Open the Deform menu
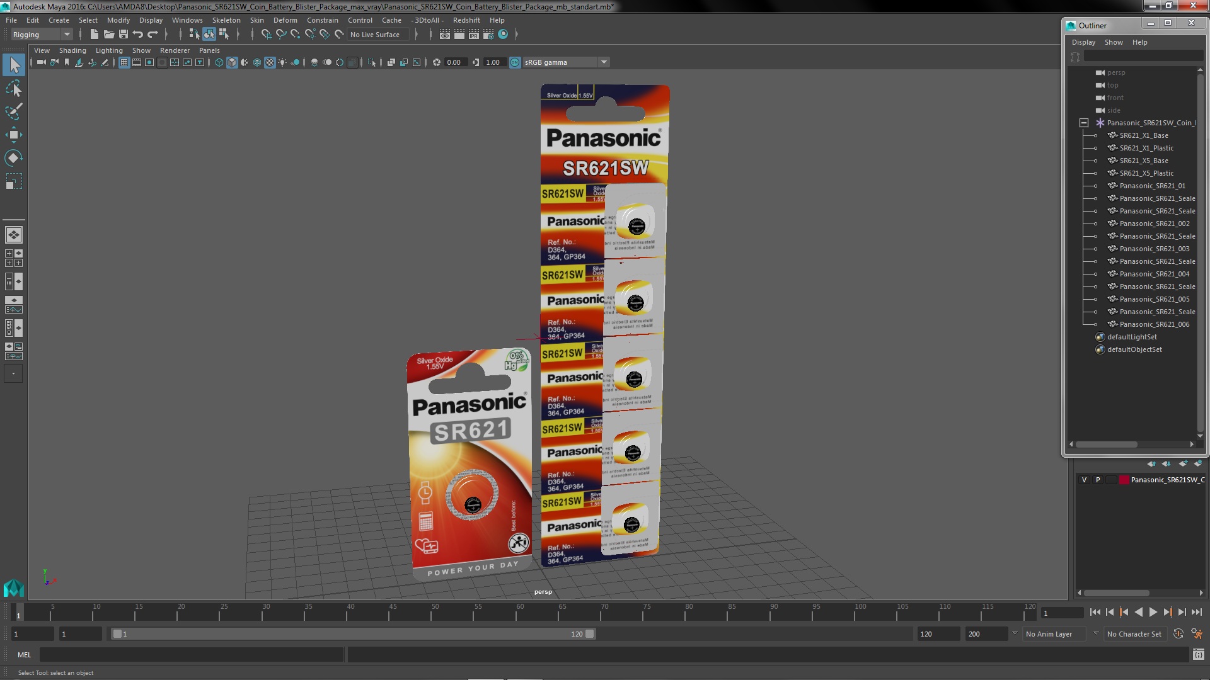The width and height of the screenshot is (1210, 680). 285,20
